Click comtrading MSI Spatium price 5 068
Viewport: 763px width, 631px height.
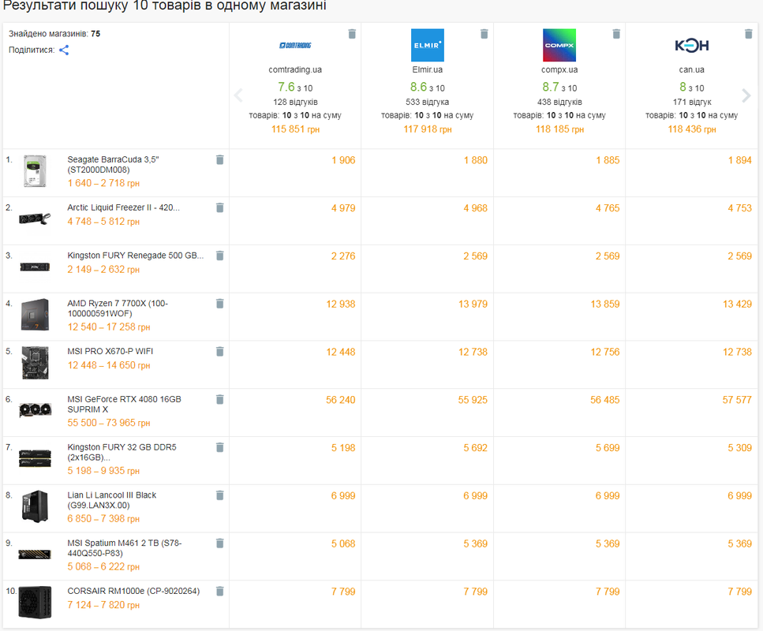click(x=343, y=543)
